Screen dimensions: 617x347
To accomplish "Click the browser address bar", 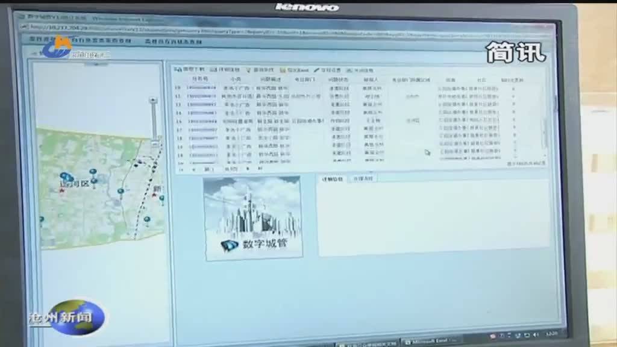I will (241, 27).
